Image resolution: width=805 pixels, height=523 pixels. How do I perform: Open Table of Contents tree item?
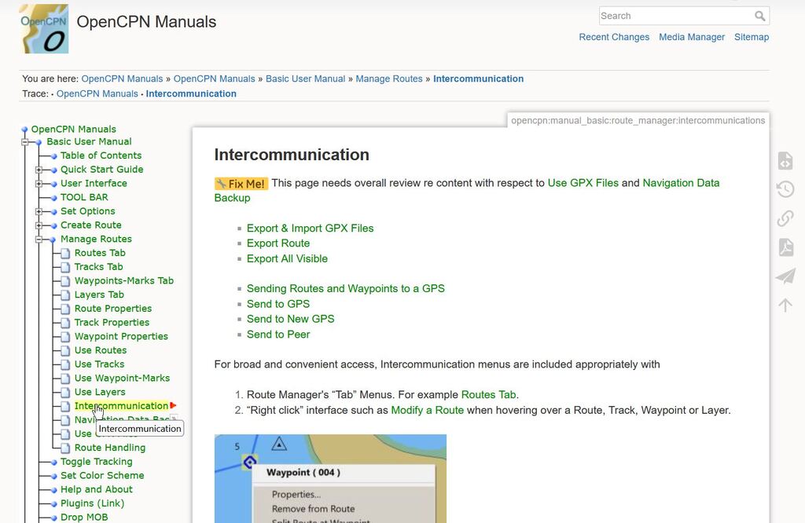101,155
